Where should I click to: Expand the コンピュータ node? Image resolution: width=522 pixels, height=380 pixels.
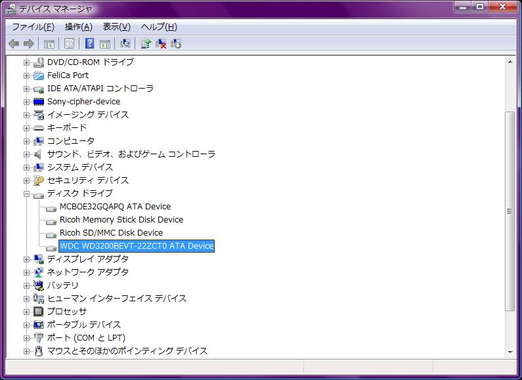pos(26,141)
